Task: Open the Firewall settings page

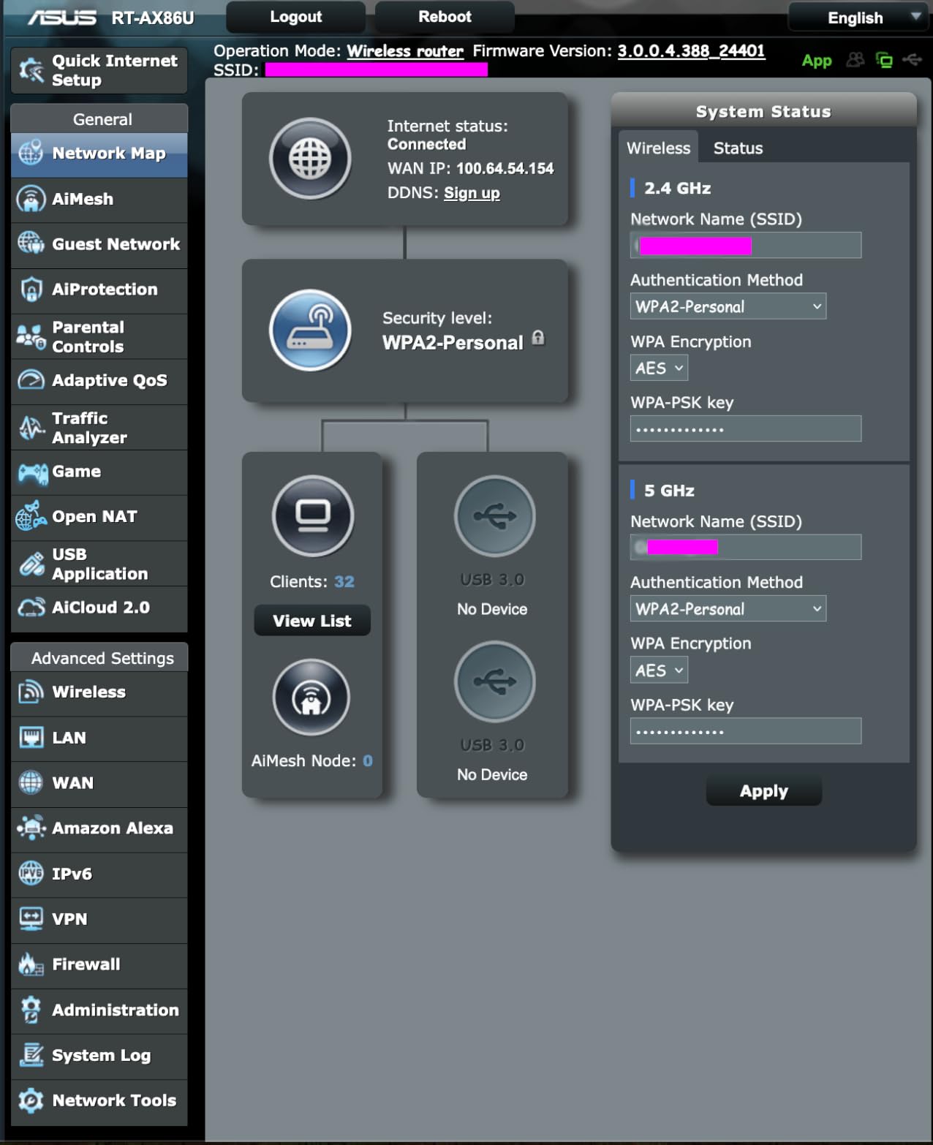Action: click(x=99, y=965)
